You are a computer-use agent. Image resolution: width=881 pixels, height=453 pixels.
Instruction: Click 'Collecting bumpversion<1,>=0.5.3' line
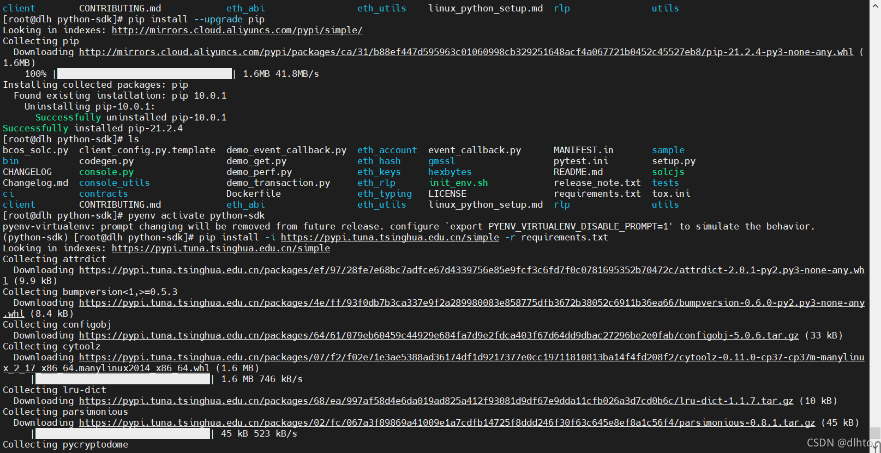(90, 292)
